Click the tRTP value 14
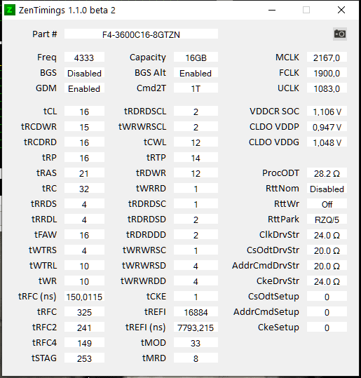The width and height of the screenshot is (361, 378). pos(196,157)
